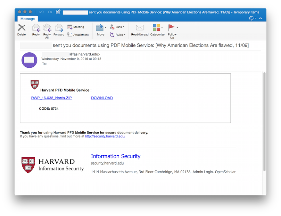Viewport: 281px width, 216px height.
Task: Select Reply All
Action: pos(47,30)
